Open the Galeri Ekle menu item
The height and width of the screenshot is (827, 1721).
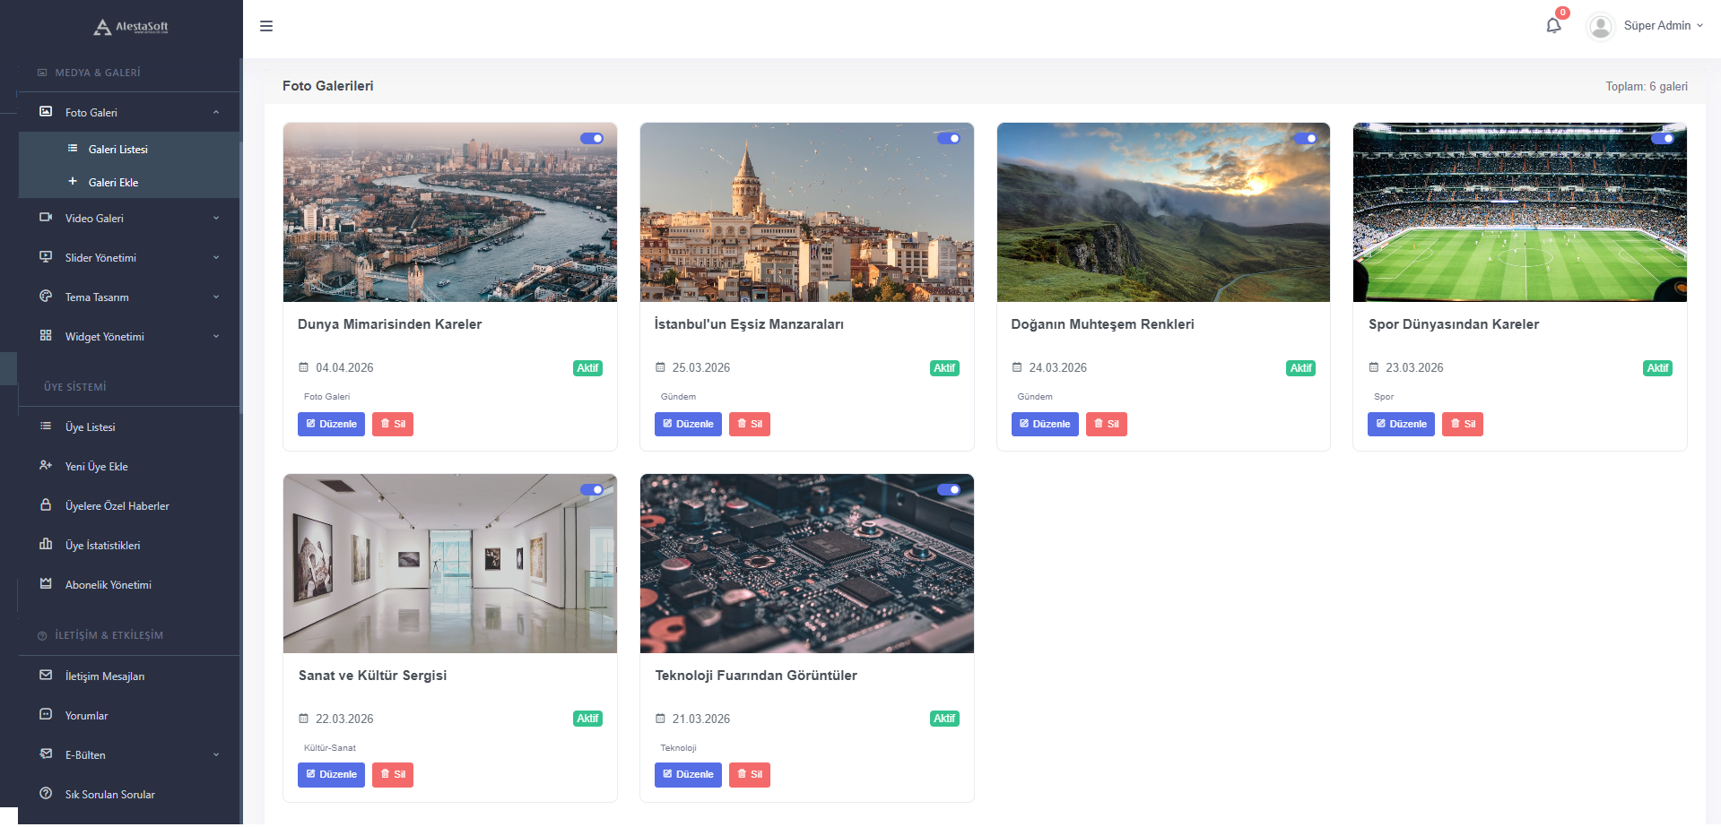pos(113,183)
